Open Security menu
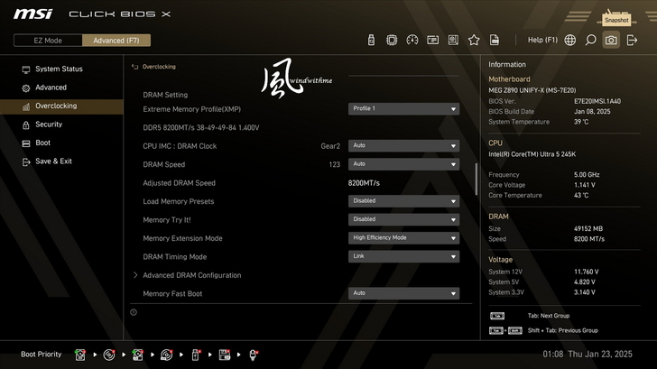 [x=61, y=124]
